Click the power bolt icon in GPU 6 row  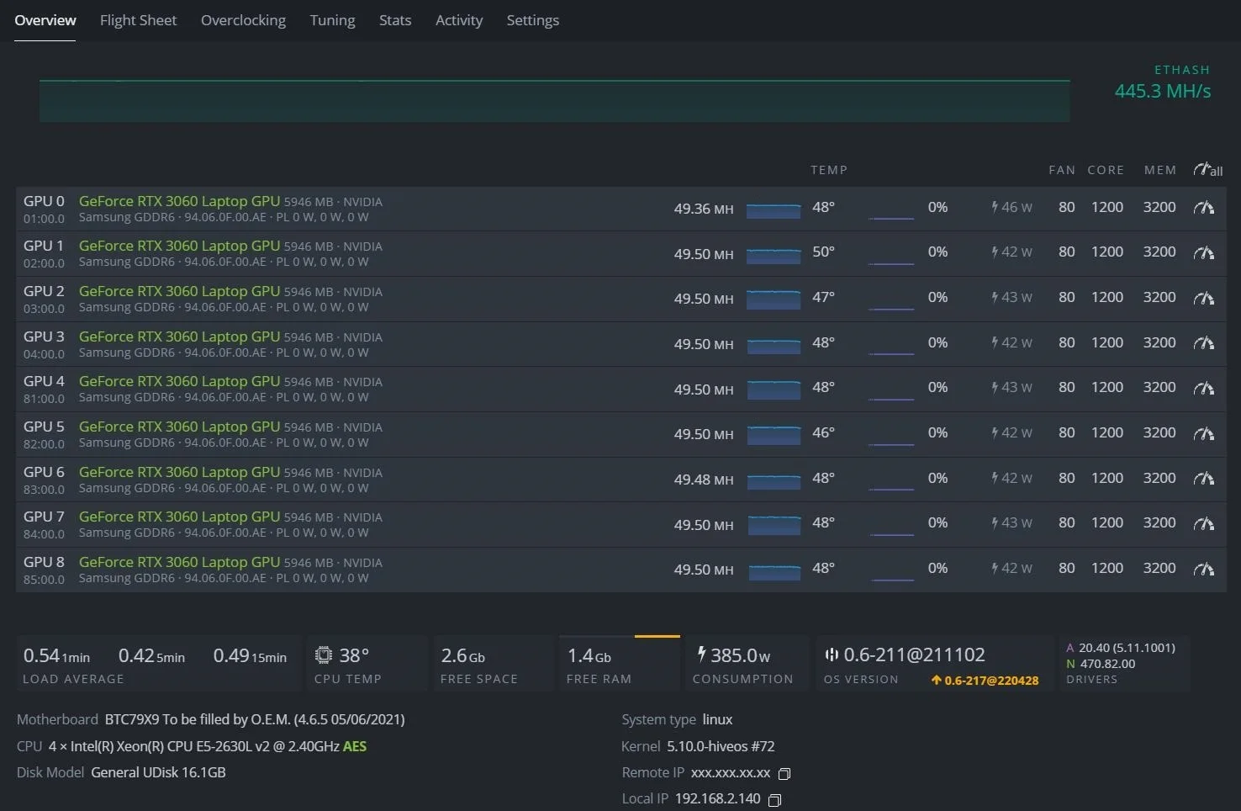click(x=995, y=479)
